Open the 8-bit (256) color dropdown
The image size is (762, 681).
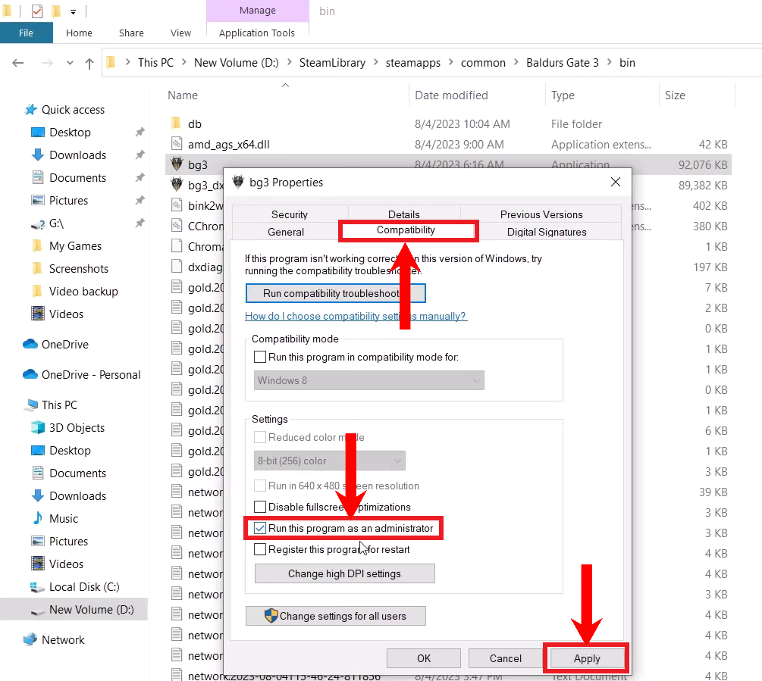330,461
